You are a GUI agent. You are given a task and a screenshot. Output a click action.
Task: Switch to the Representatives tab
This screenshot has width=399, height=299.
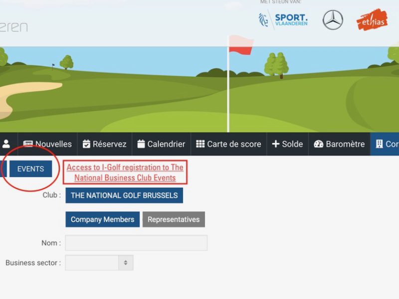[174, 219]
